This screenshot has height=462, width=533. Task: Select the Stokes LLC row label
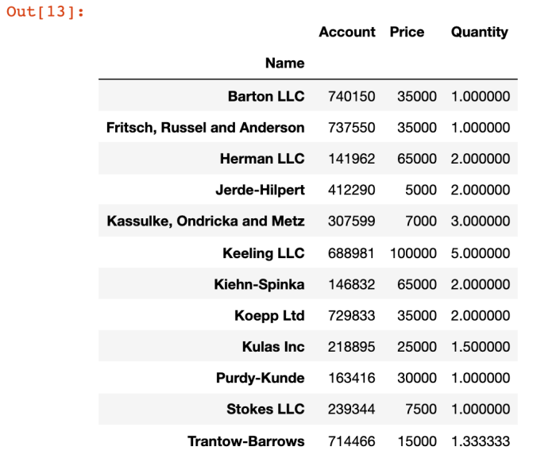(x=265, y=409)
